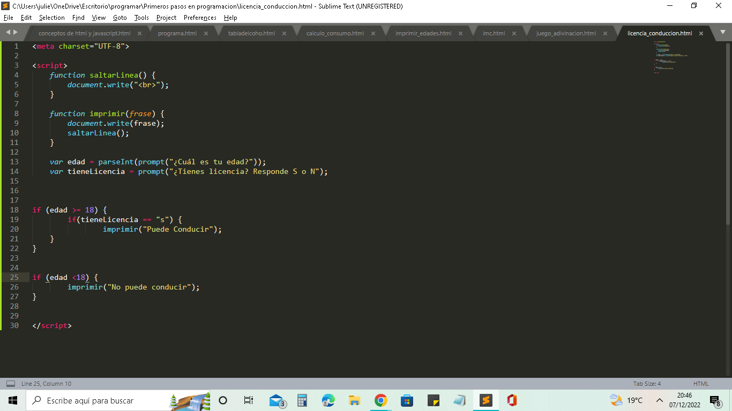
Task: Click the "Puede Conducir" string
Action: click(178, 229)
